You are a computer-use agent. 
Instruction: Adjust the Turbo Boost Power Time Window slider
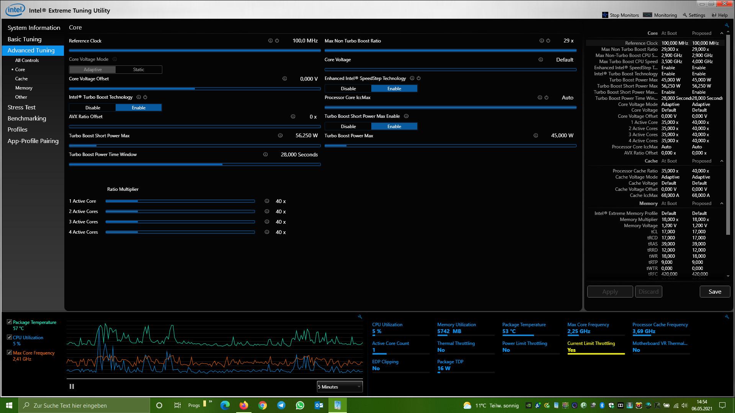(x=195, y=164)
